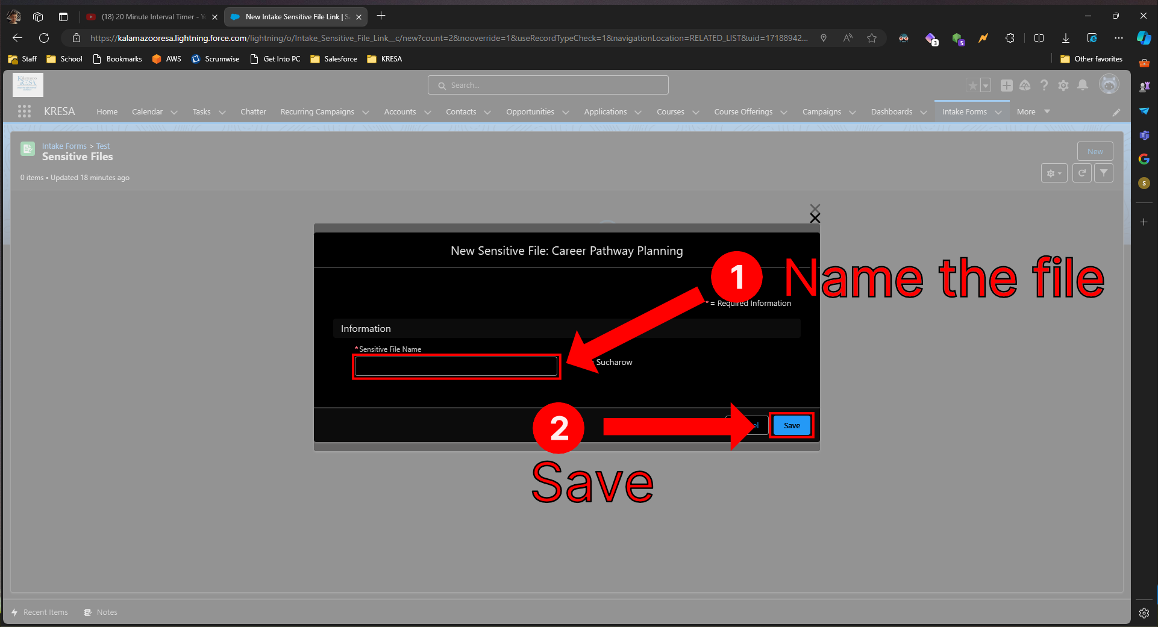
Task: Go to the Home tab
Action: pyautogui.click(x=107, y=112)
